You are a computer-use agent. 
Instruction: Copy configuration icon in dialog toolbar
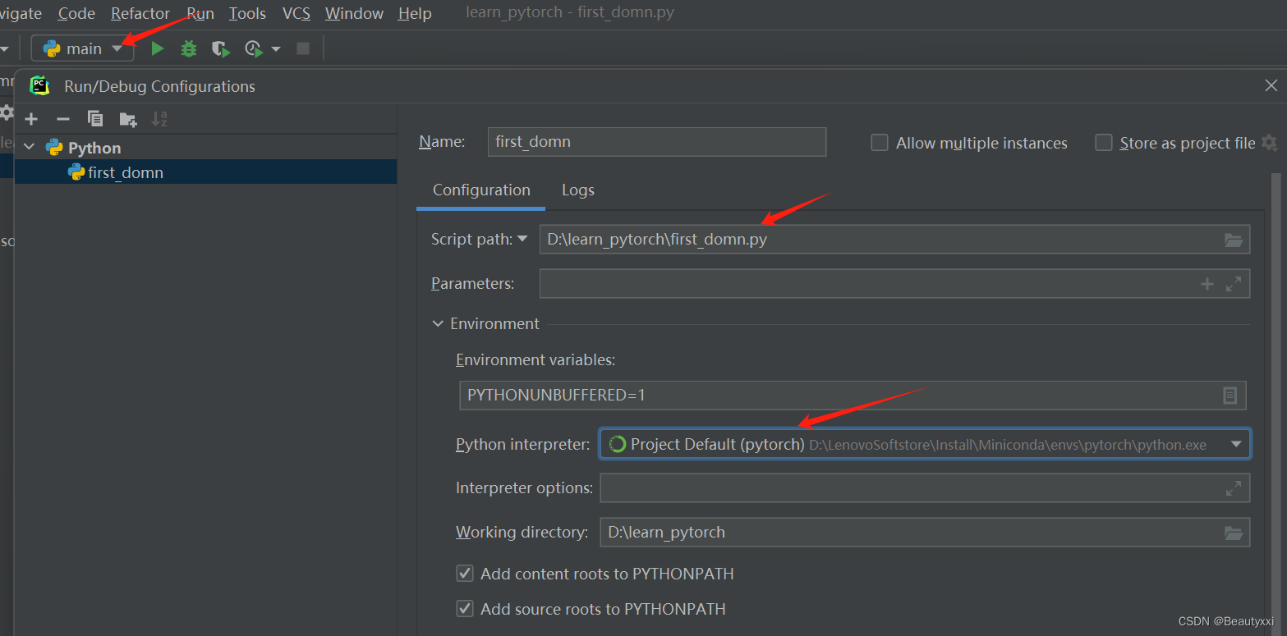(95, 120)
